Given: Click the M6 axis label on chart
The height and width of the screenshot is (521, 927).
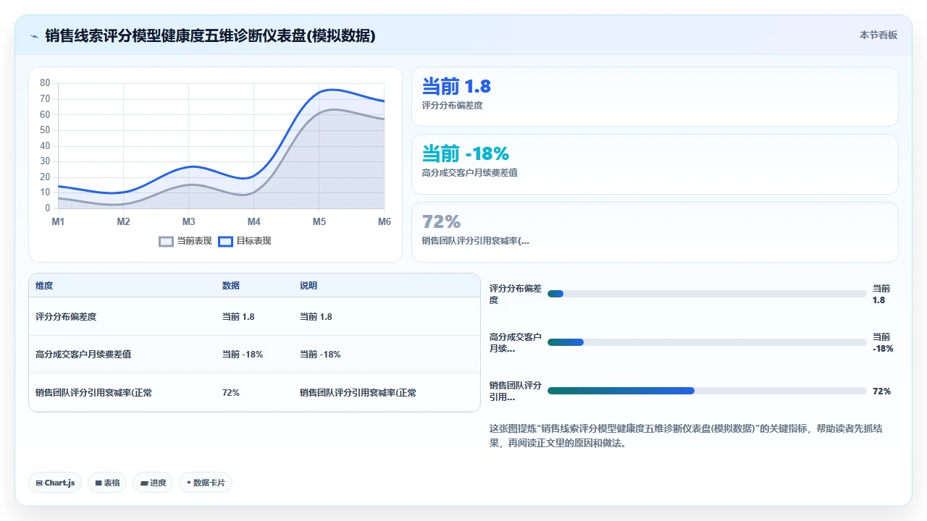Looking at the screenshot, I should [384, 221].
